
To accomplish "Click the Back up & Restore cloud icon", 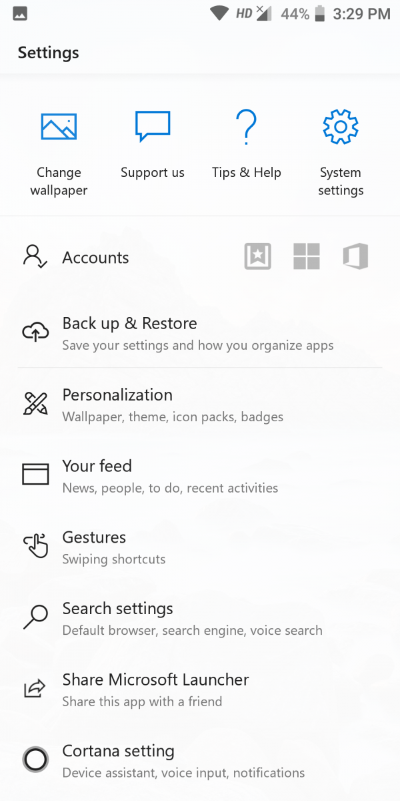I will [35, 331].
